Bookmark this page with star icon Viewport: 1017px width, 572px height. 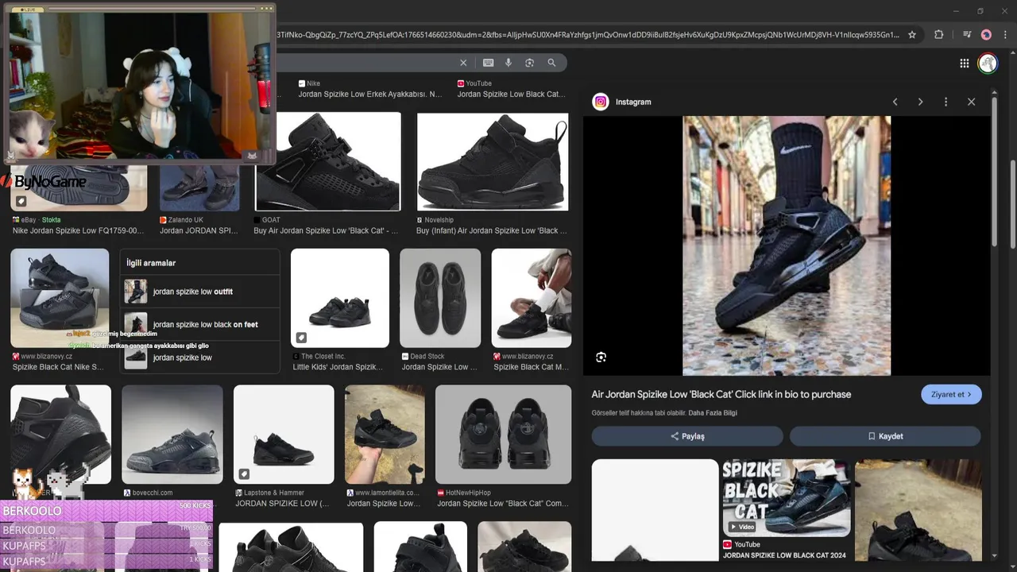[912, 35]
